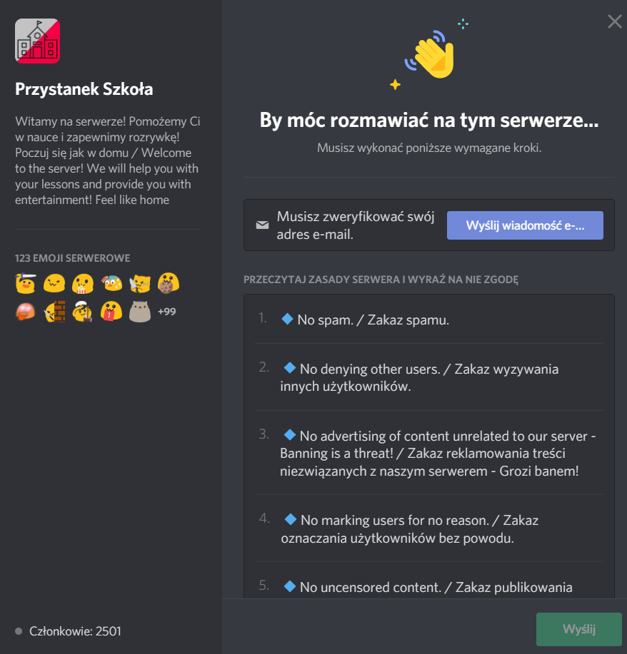Select rule 2 "No denying other users"
The image size is (627, 654).
pyautogui.click(x=419, y=377)
